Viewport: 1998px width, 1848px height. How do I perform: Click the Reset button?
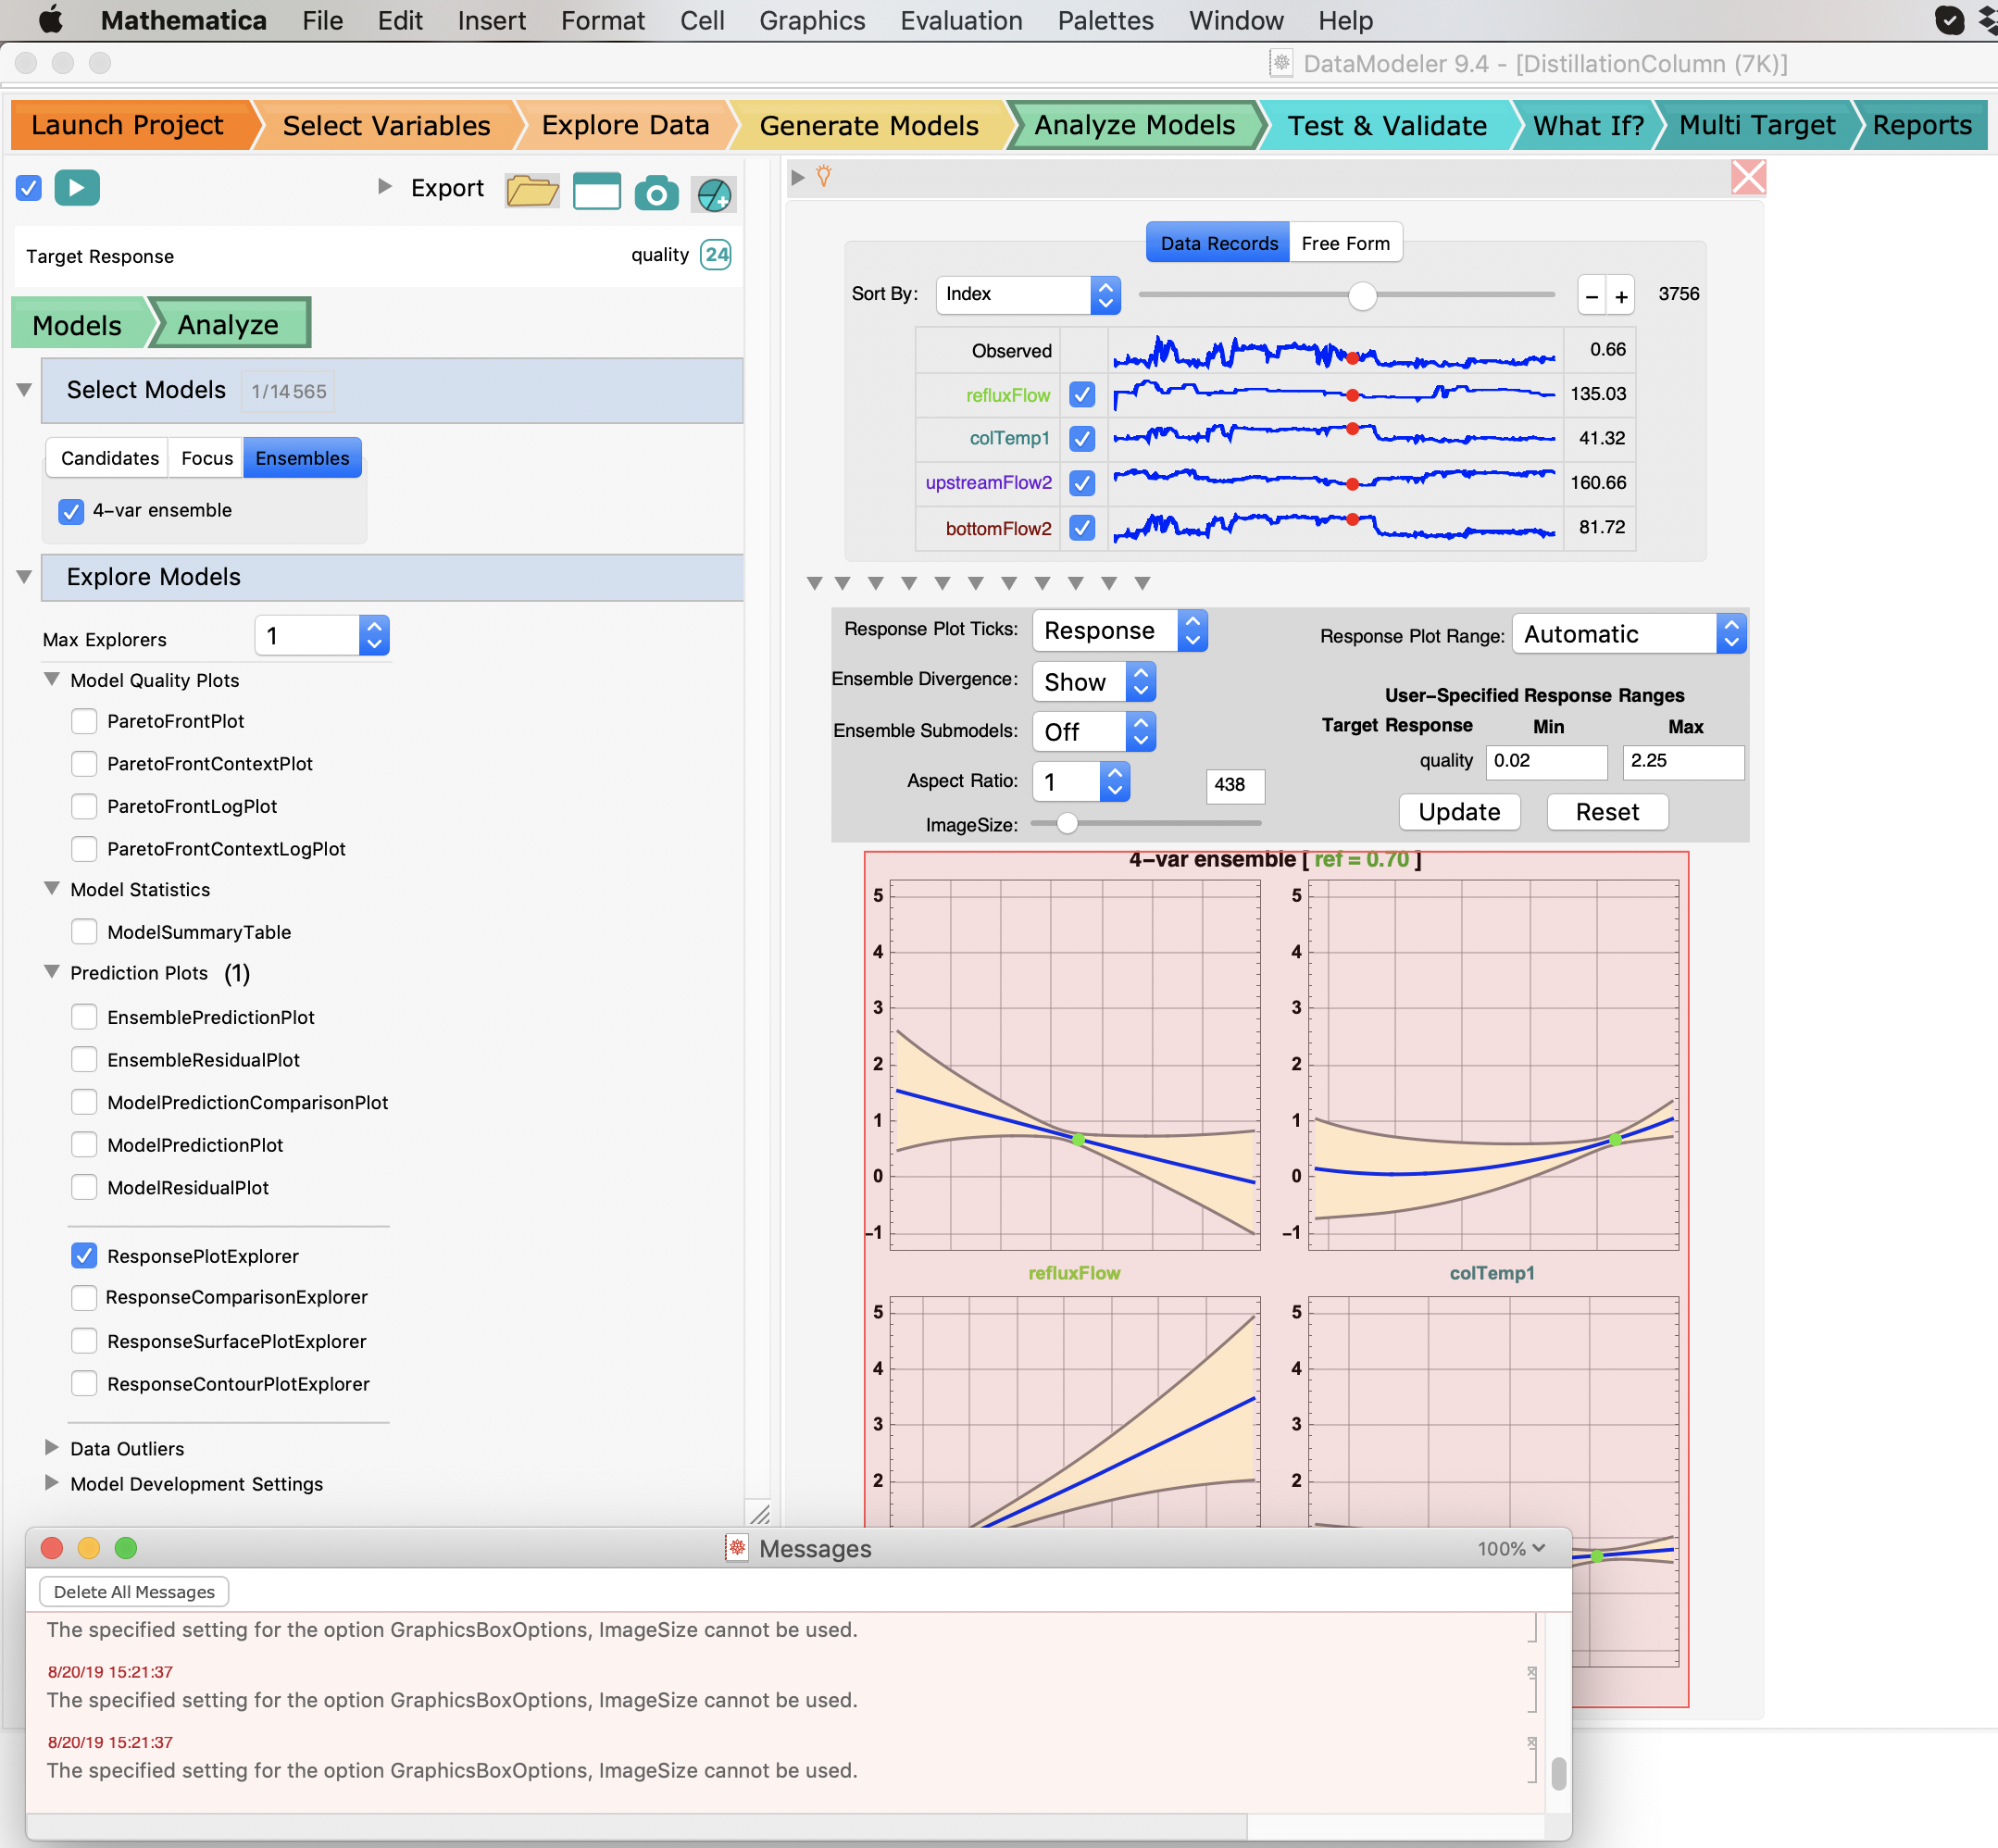click(x=1607, y=812)
